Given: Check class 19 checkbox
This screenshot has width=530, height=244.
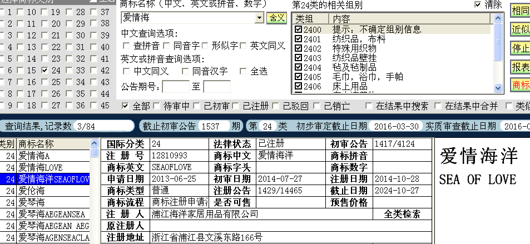Looking at the screenshot, I should point(44,12).
